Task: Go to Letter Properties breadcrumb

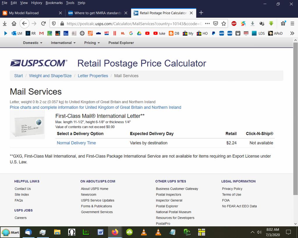Action: click(x=93, y=76)
